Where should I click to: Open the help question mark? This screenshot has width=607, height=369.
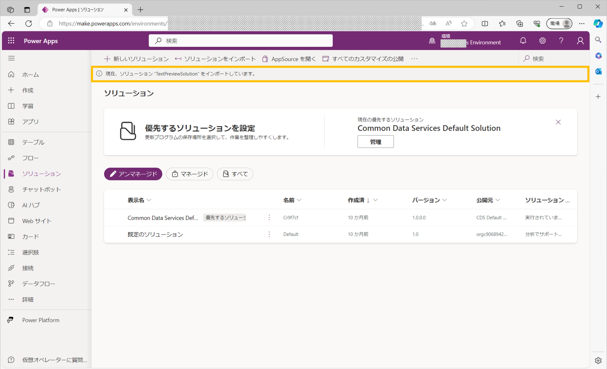coord(561,41)
